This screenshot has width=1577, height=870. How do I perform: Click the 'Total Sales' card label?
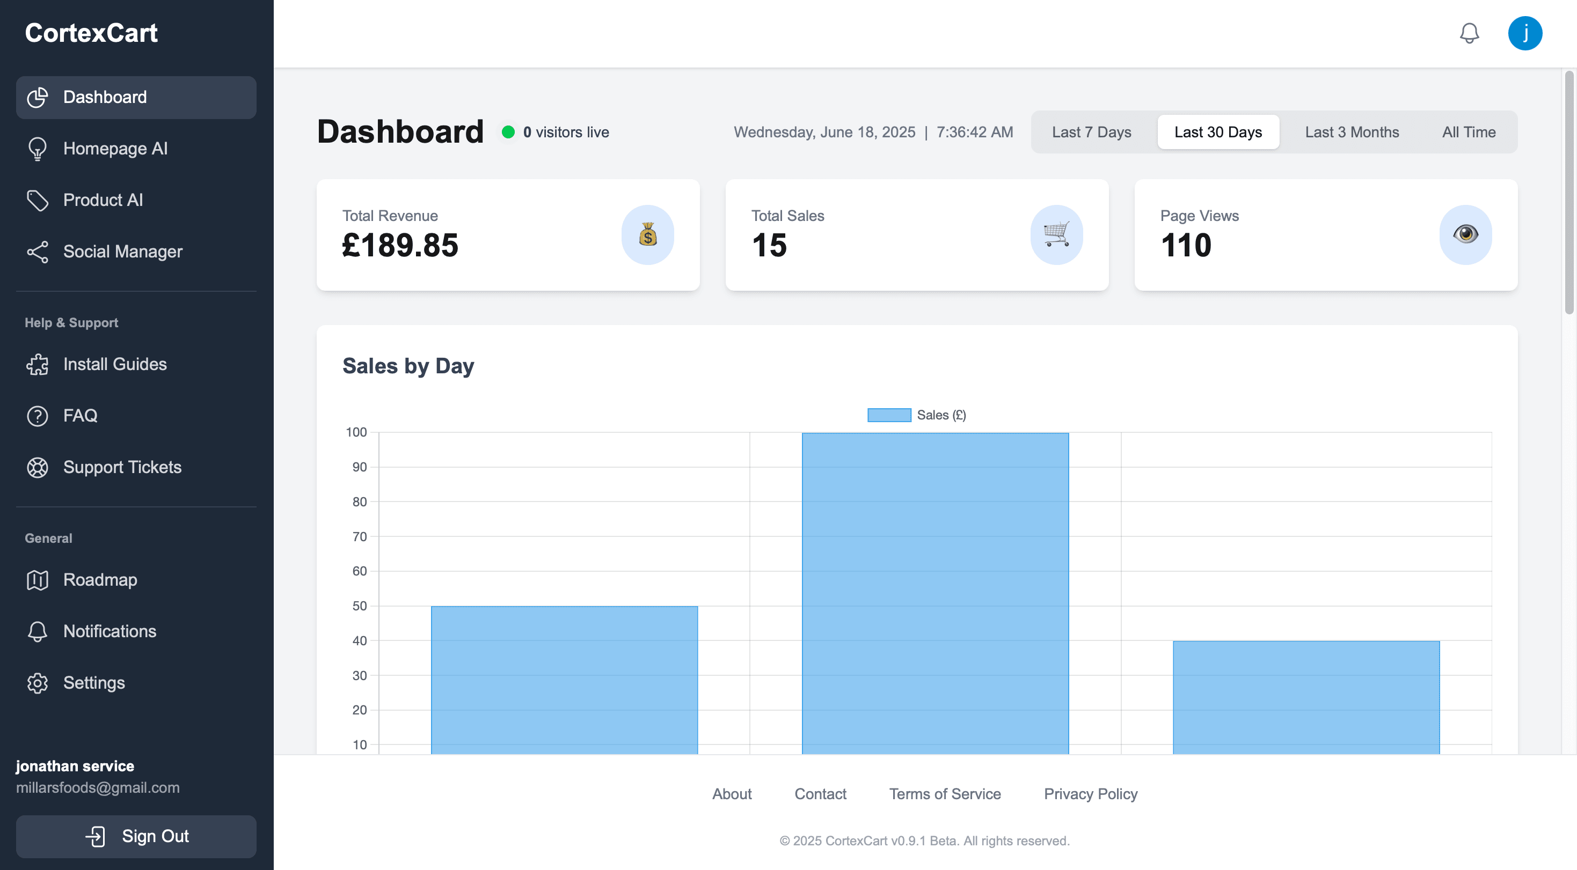click(x=788, y=216)
